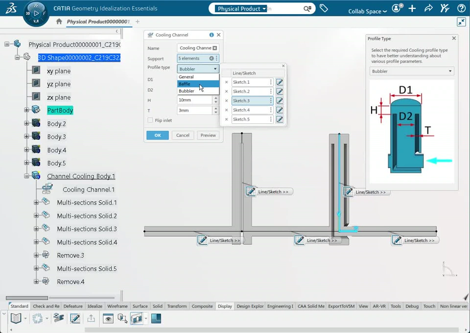The width and height of the screenshot is (470, 333).
Task: Open the help question mark icon
Action: [x=461, y=8]
